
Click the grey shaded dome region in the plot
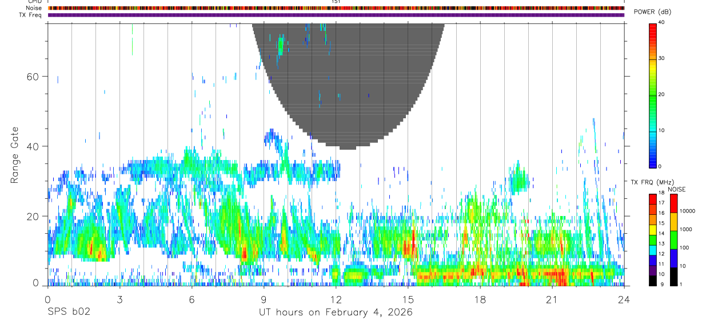(x=348, y=86)
